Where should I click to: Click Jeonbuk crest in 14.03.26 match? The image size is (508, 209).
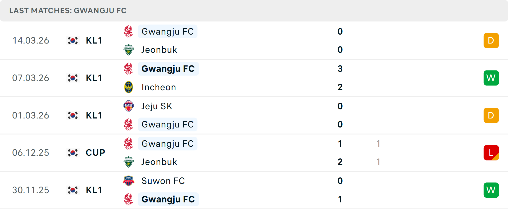pos(129,50)
